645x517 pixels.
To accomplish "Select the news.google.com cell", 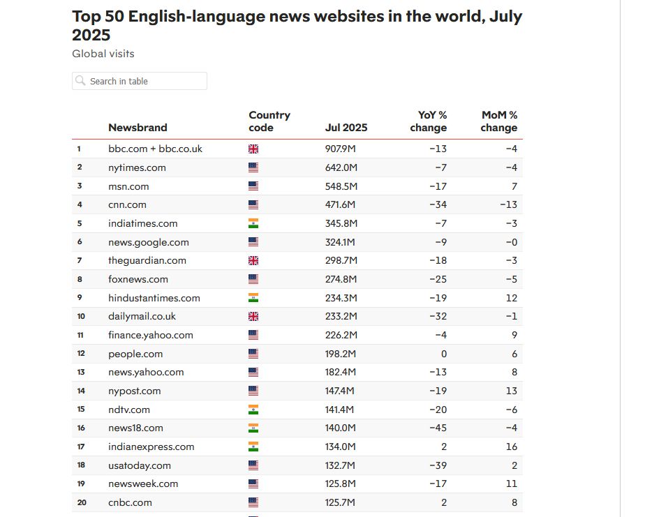I will point(149,242).
